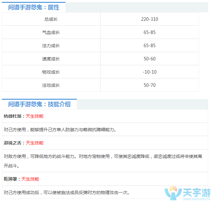This screenshot has width=211, height=201.
Task: Click the 气血成长 row label
Action: click(51, 32)
